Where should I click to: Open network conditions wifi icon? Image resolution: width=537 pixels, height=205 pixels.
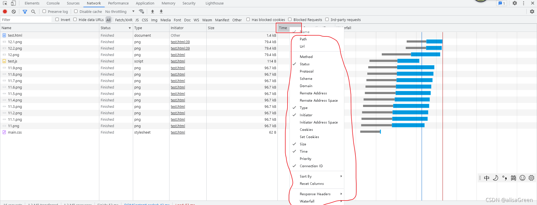pos(142,11)
